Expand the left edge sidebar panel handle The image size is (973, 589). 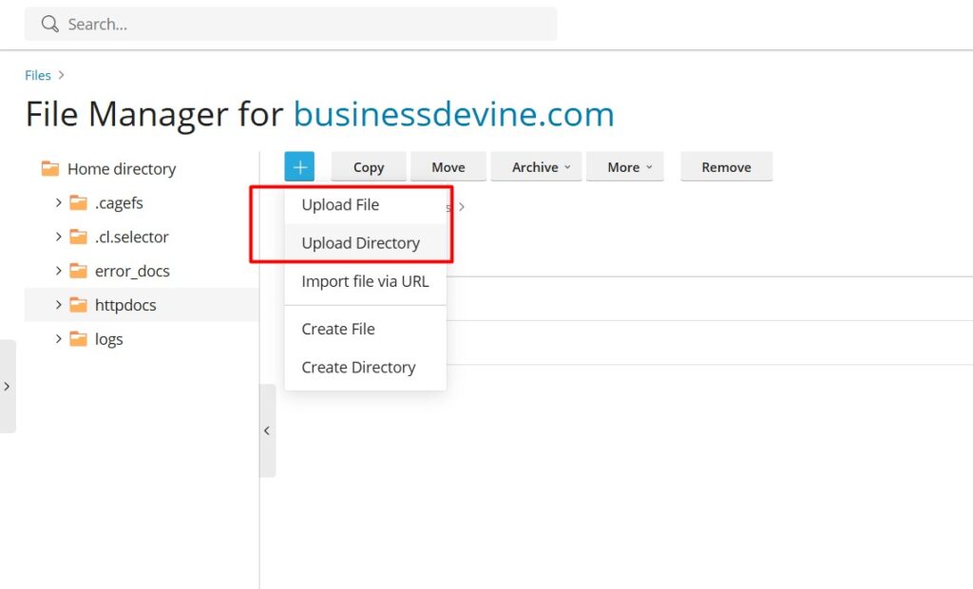click(8, 386)
